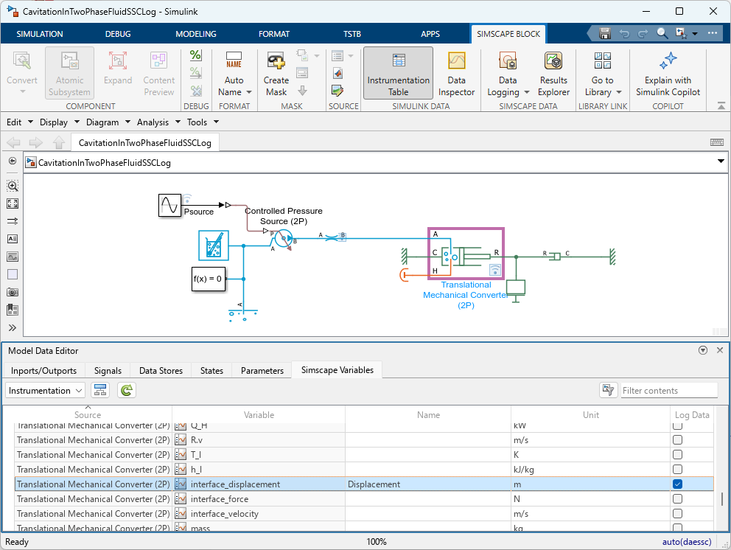This screenshot has height=550, width=731.
Task: Click the percent icon in DEBUG group
Action: point(196,55)
